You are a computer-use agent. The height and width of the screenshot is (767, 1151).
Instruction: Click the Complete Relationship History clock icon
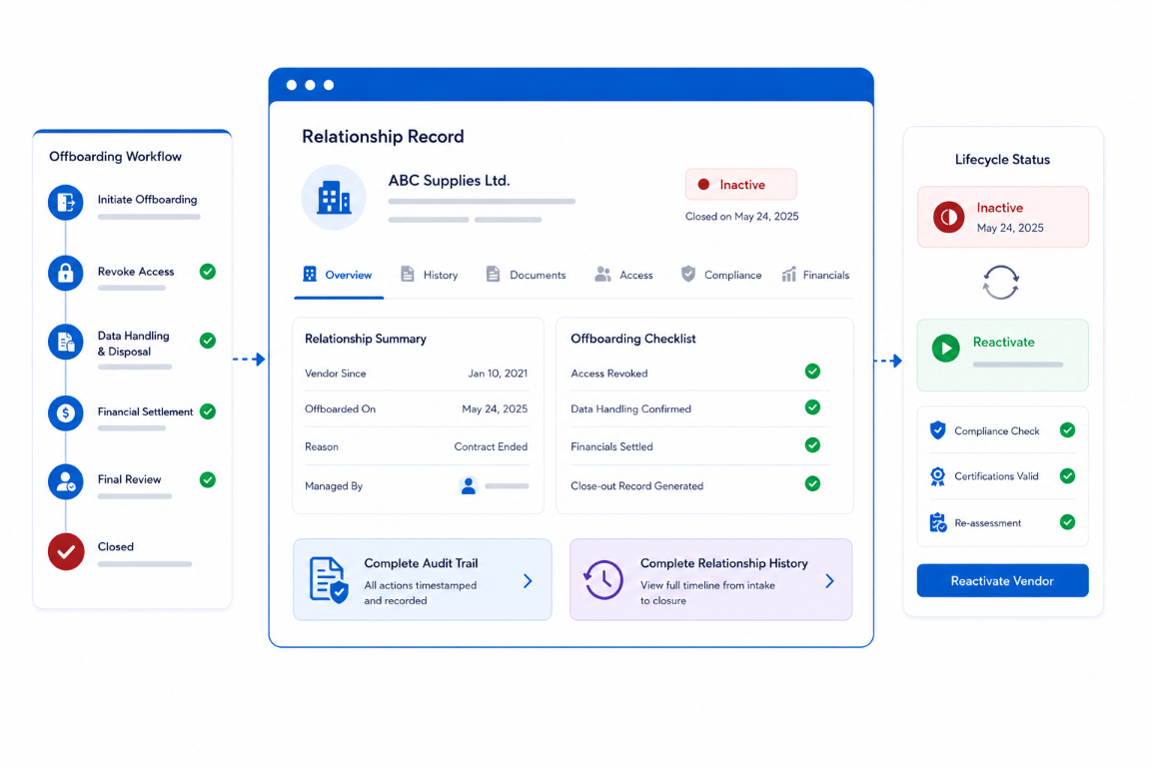(x=603, y=580)
